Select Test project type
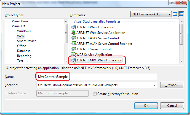This screenshot has width=190, height=115. (20, 61)
